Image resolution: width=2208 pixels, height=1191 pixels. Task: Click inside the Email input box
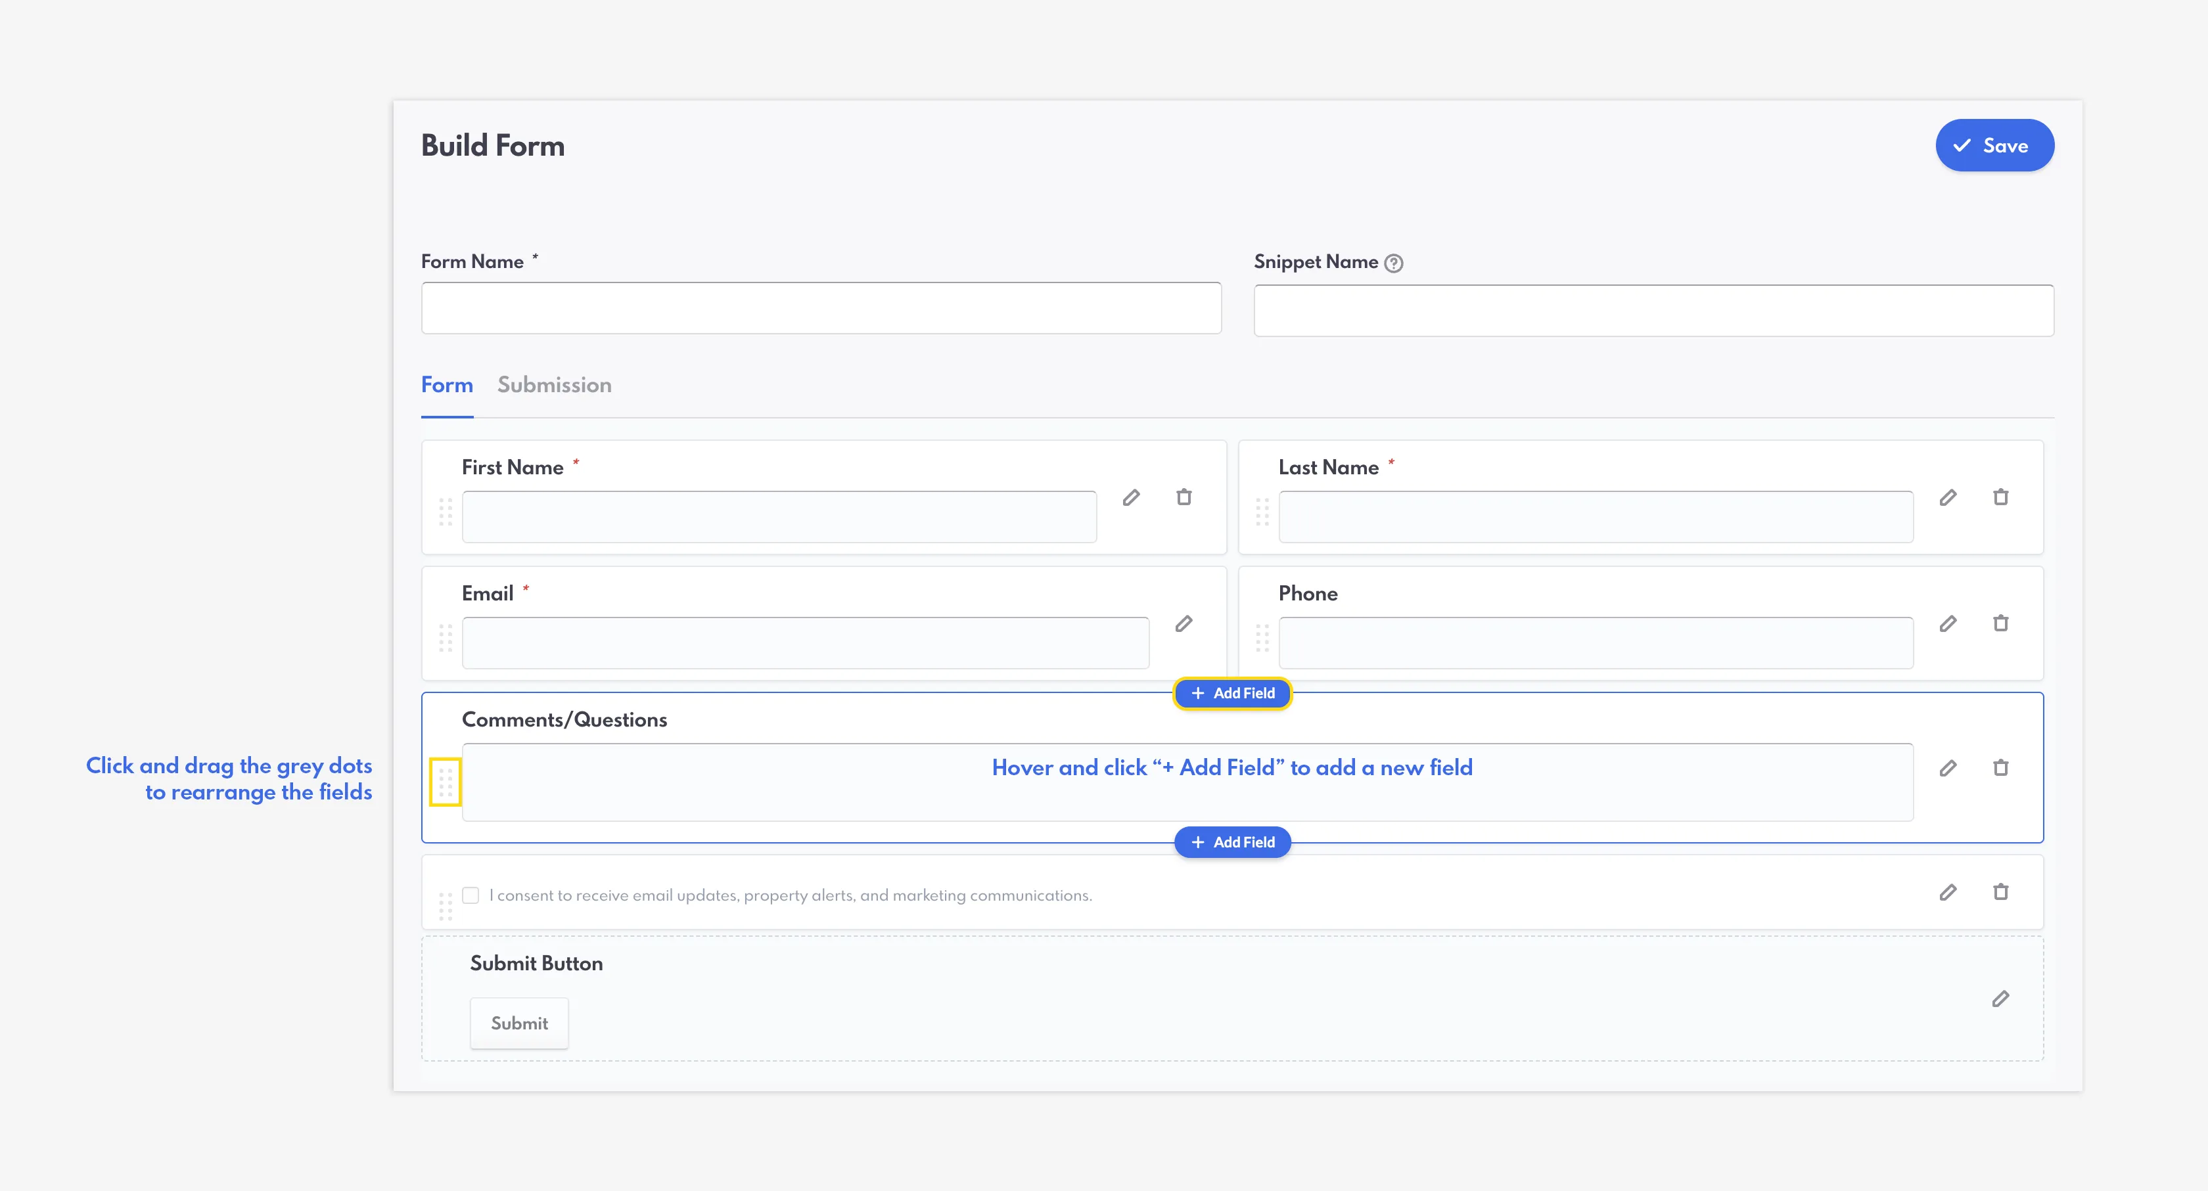point(806,642)
